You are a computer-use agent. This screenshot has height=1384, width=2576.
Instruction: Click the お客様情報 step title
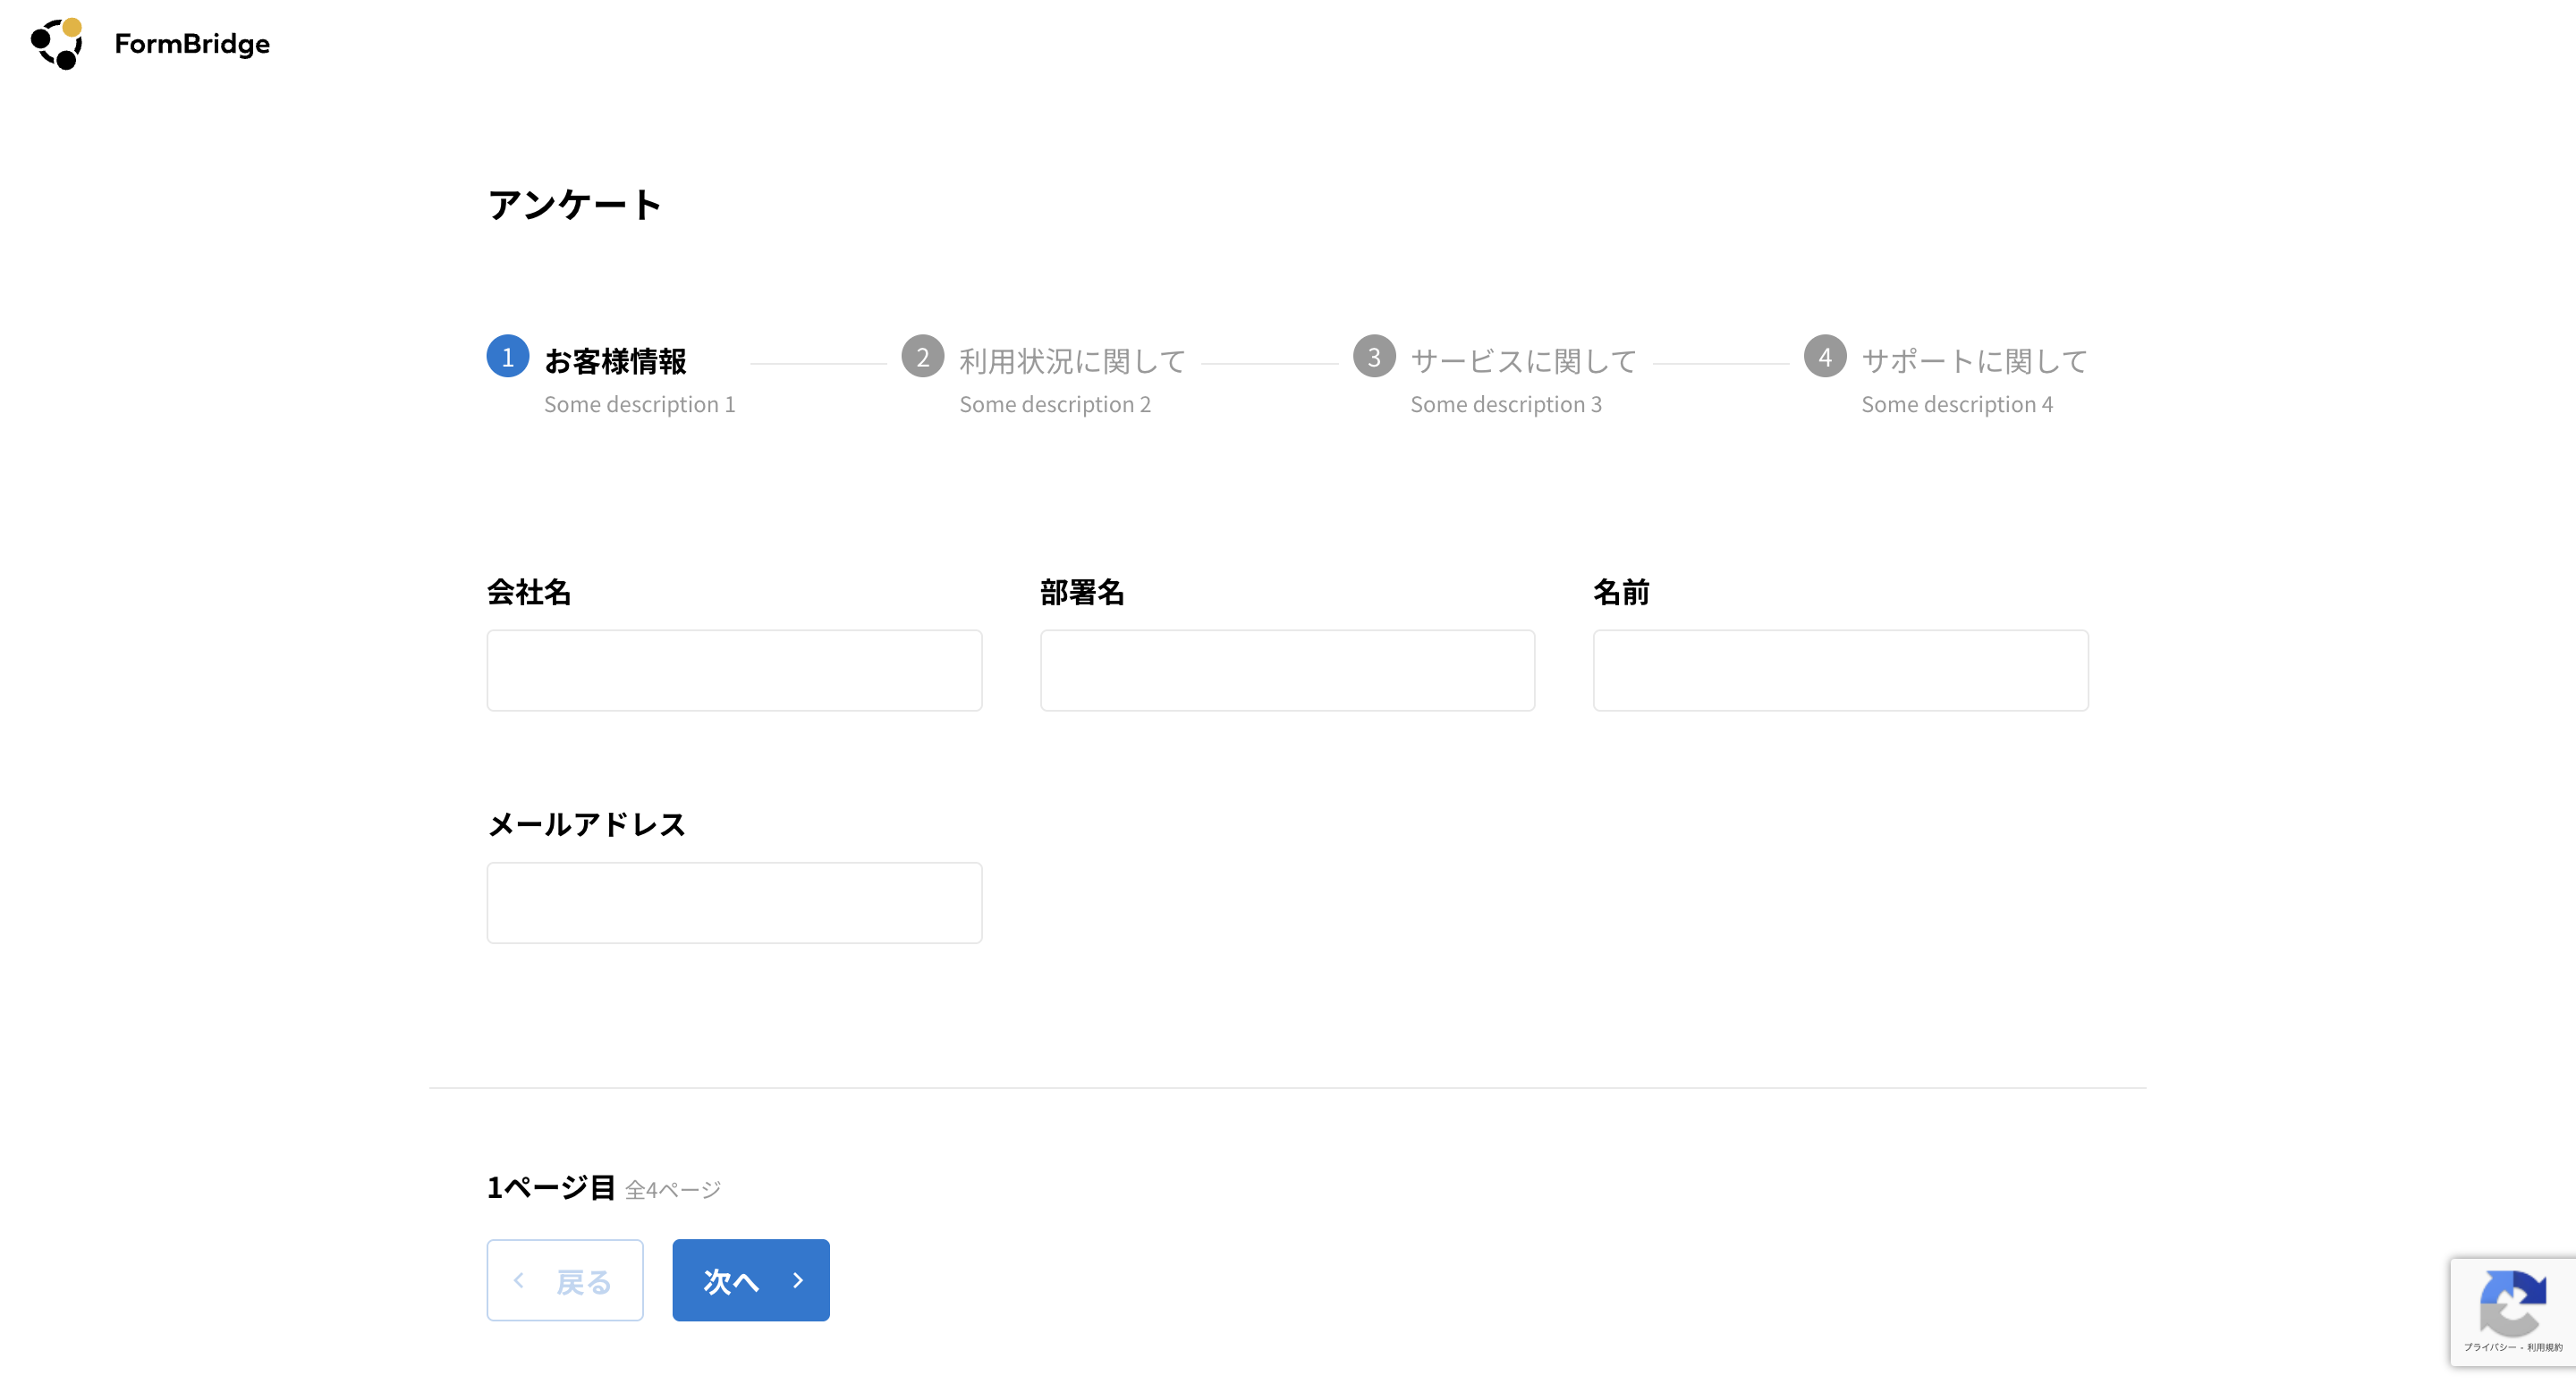point(615,360)
